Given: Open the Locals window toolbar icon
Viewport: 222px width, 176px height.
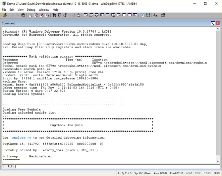Looking at the screenshot, I should point(97,15).
